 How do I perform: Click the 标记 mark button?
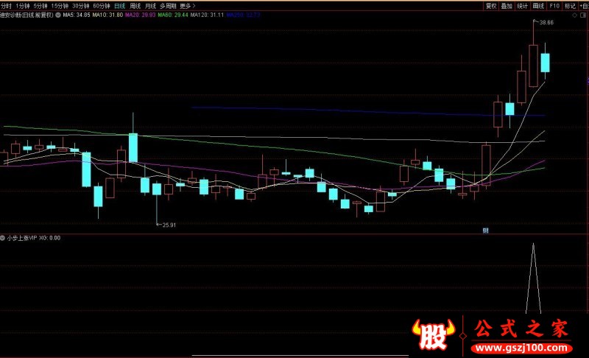[570, 6]
